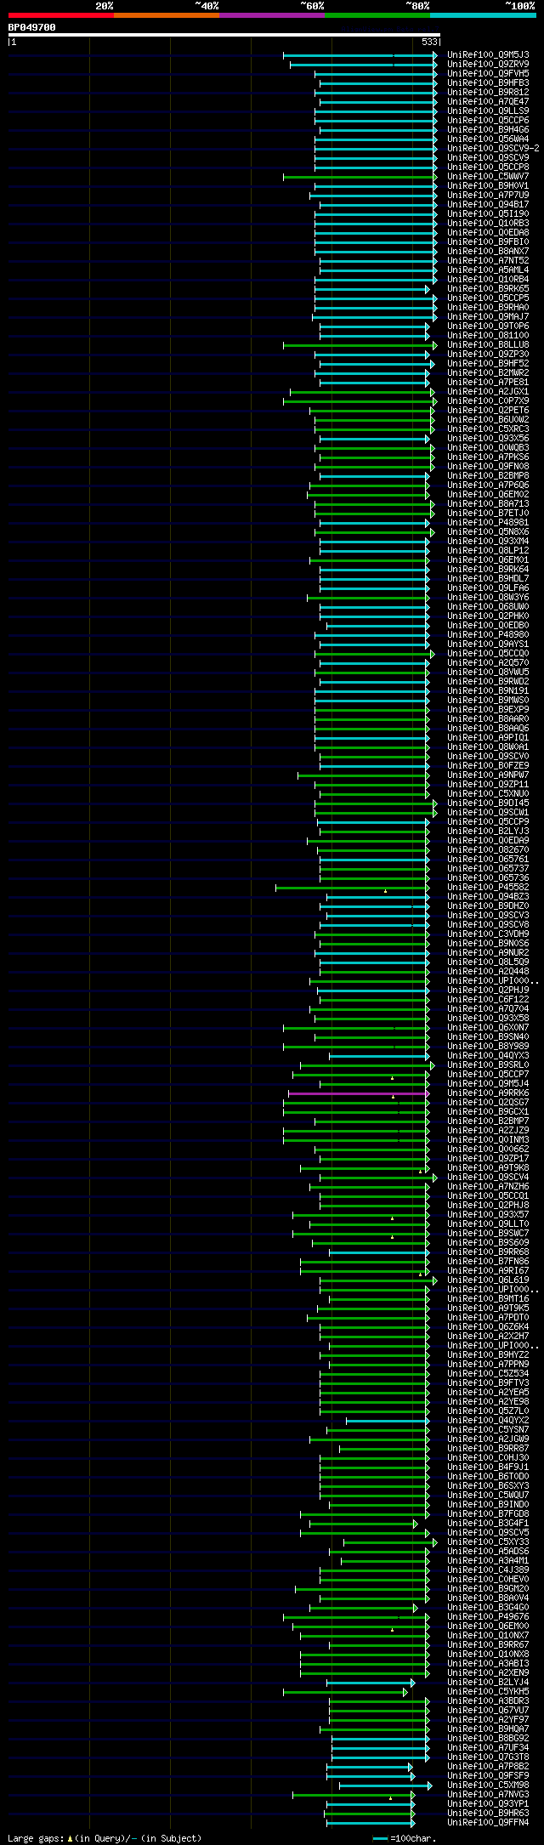Image resolution: width=544 pixels, height=1845 pixels.
Task: Click label UniRef100_A3A4M1
Action: 488,1560
